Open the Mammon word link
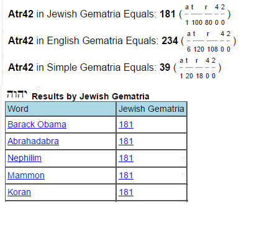Viewport: 262px width, 228px height. pos(26,175)
